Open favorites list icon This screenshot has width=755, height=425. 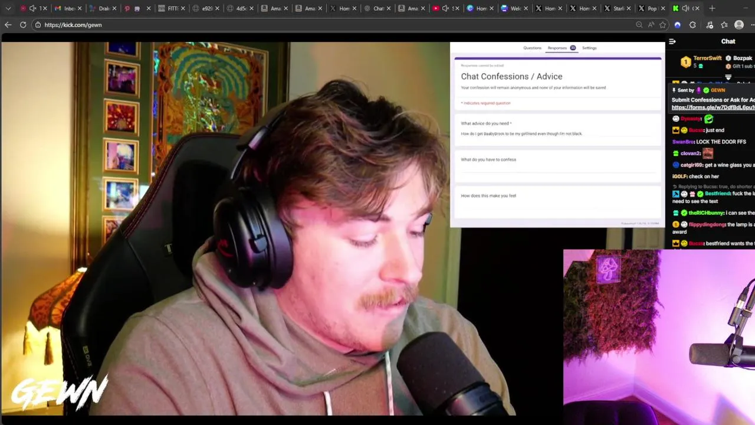(724, 25)
